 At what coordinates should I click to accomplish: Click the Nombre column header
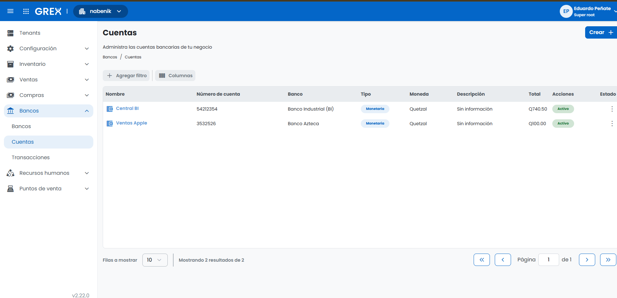click(115, 94)
